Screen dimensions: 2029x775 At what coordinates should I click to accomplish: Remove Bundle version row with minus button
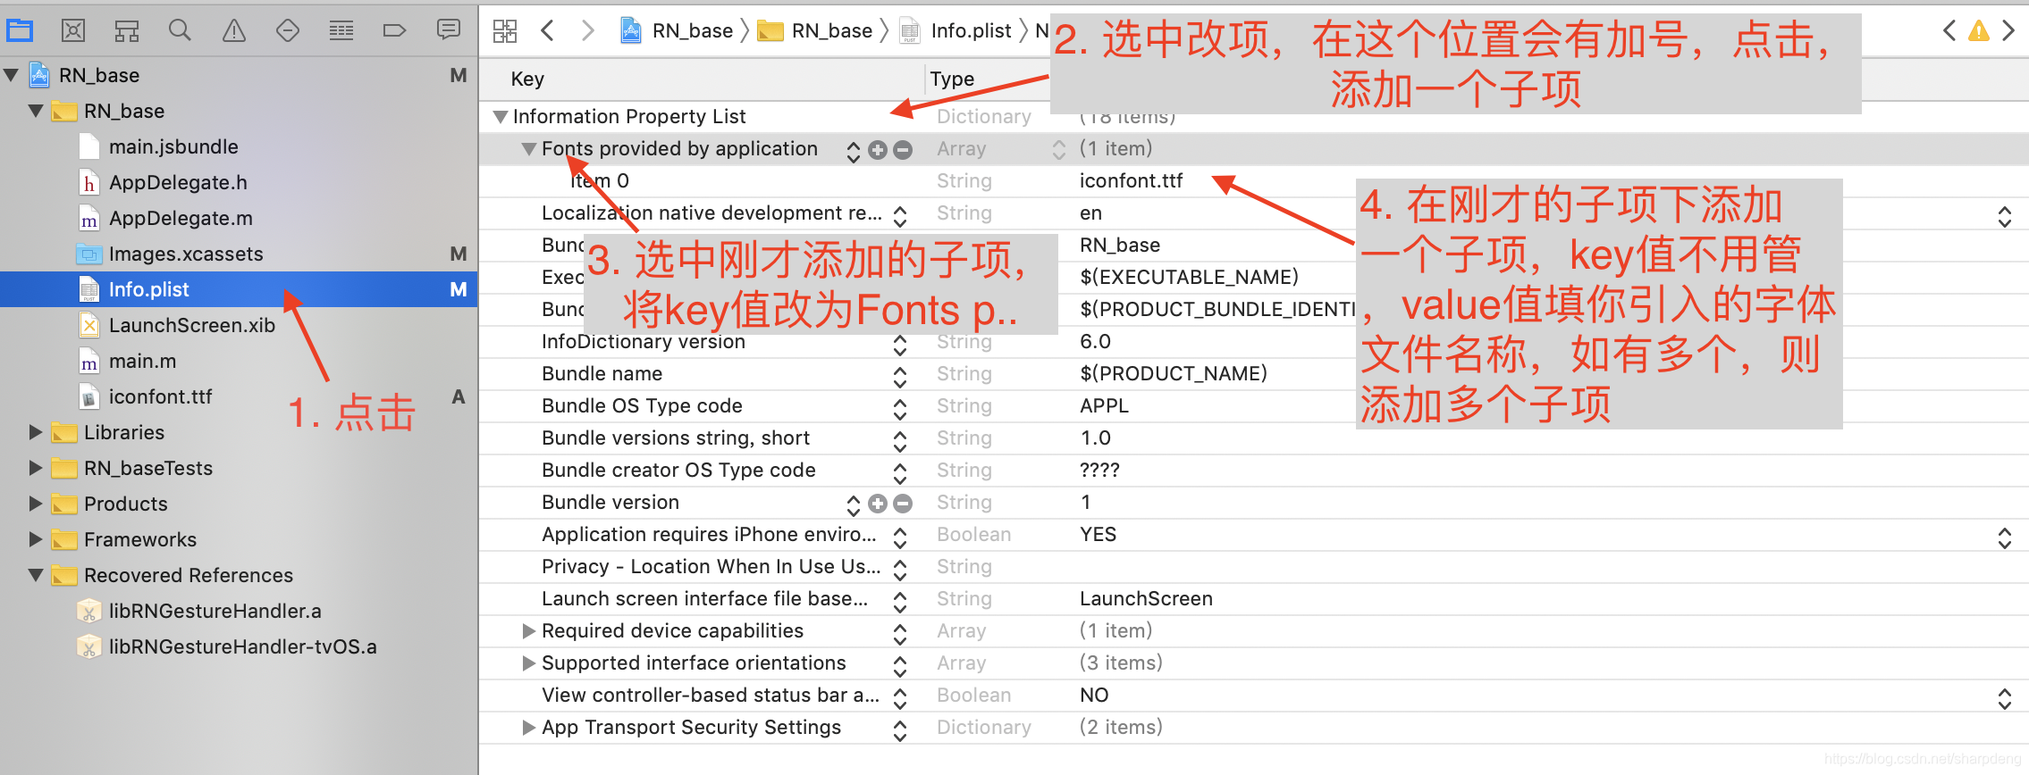point(903,504)
